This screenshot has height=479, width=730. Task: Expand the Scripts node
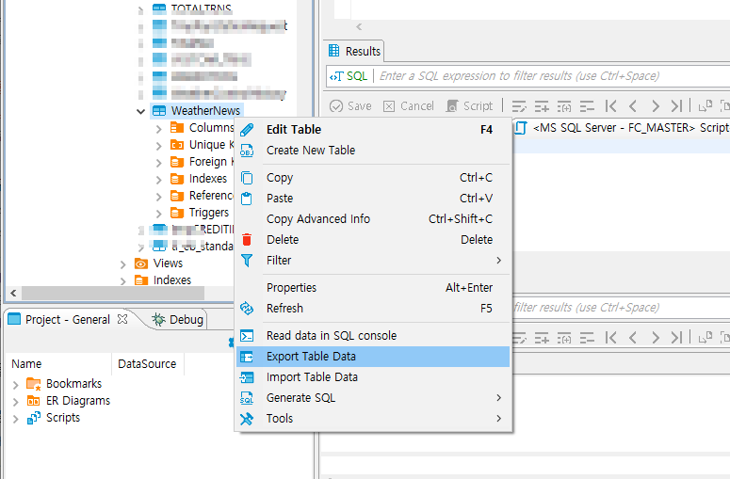(x=15, y=419)
